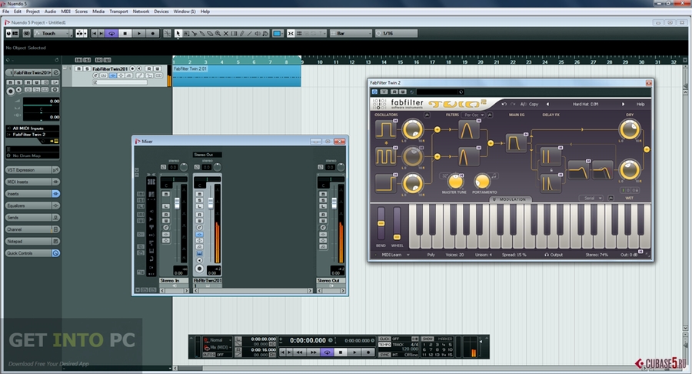The width and height of the screenshot is (692, 374).
Task: Click the previous preset arrow in Twin 2
Action: click(547, 104)
